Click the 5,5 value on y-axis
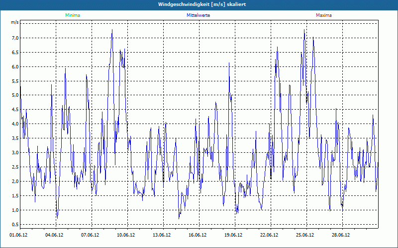 (15, 81)
